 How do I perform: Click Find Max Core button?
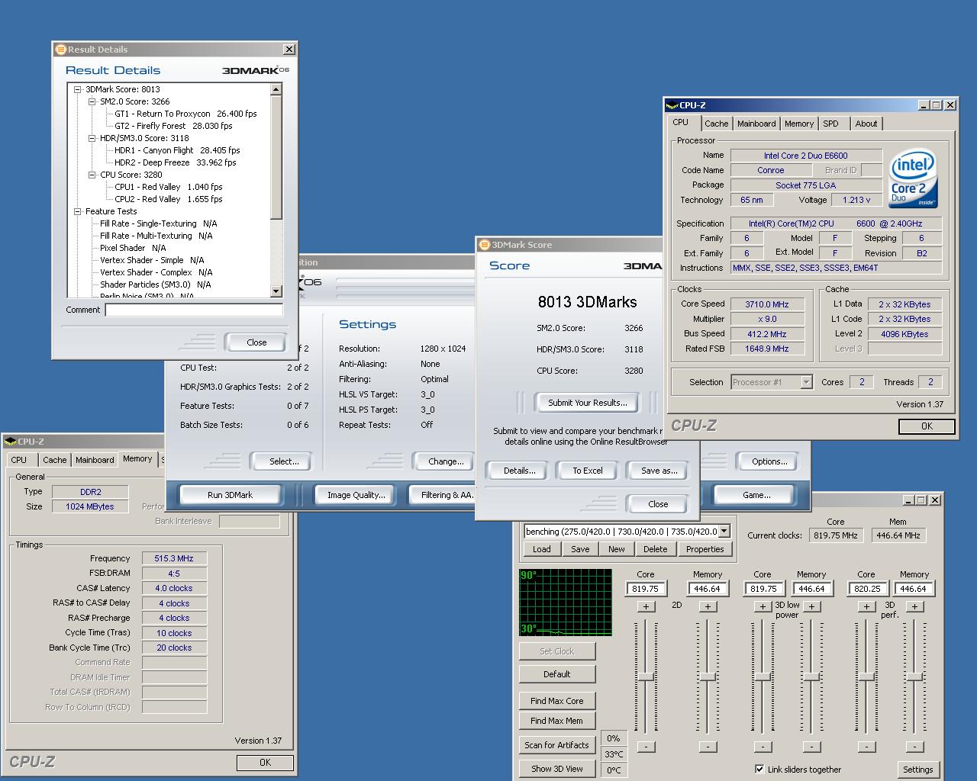[556, 701]
